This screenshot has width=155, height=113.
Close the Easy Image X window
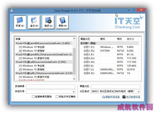[x=141, y=10]
